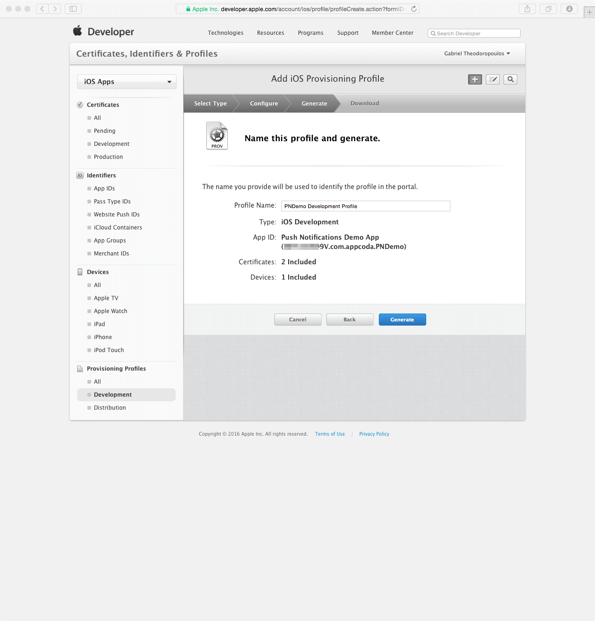Image resolution: width=595 pixels, height=621 pixels.
Task: Open Merchant IDs
Action: tap(112, 254)
